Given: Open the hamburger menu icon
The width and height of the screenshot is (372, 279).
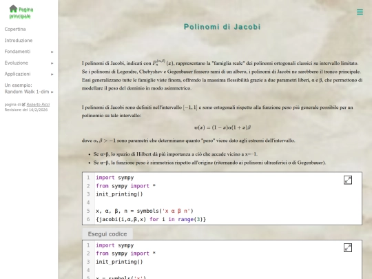Looking at the screenshot, I should (360, 12).
